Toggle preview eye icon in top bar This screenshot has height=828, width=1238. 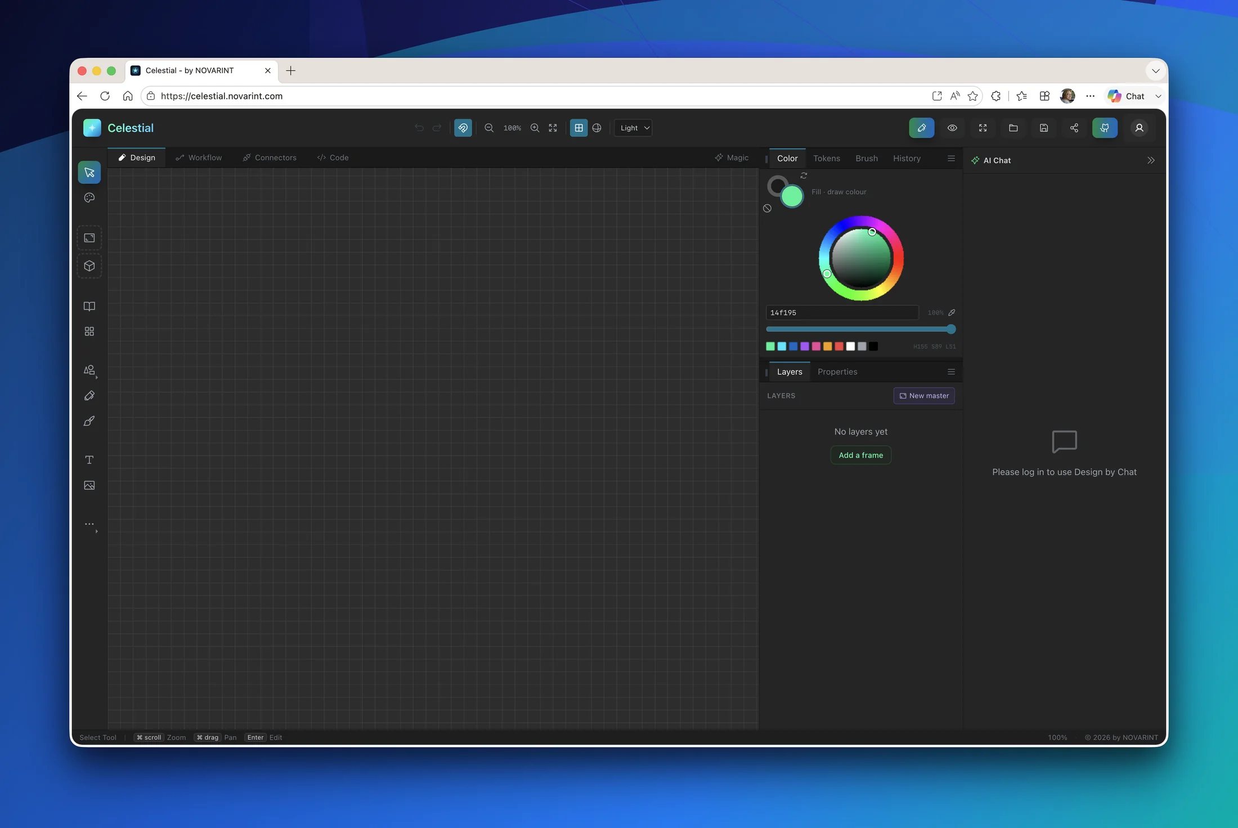[x=952, y=128]
